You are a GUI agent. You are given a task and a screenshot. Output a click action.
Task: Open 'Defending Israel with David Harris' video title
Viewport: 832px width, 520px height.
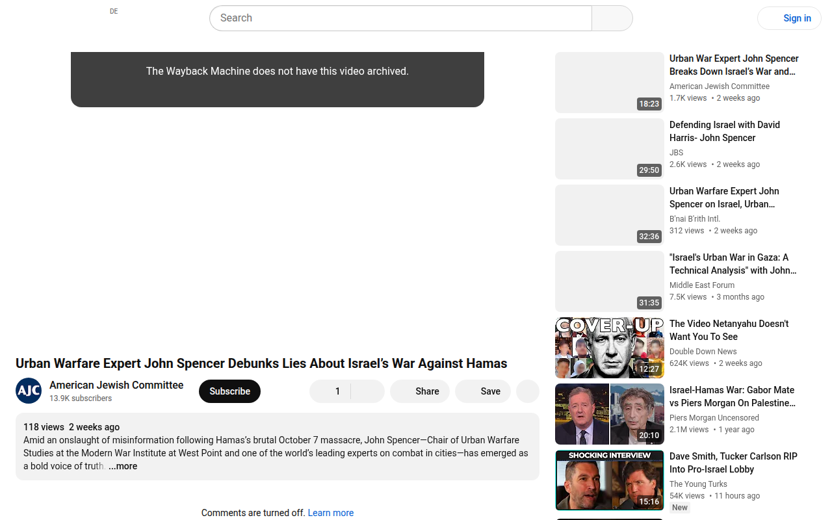[725, 131]
